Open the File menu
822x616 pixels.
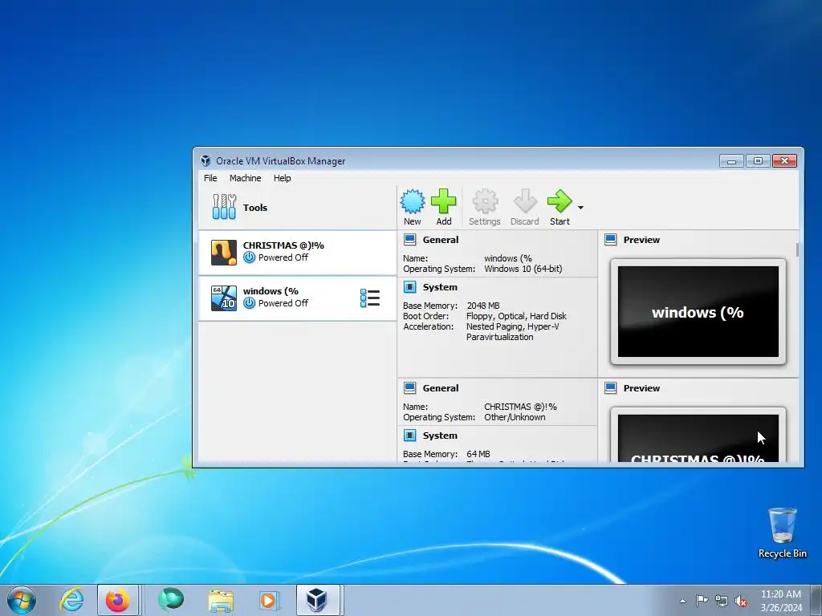coord(210,178)
